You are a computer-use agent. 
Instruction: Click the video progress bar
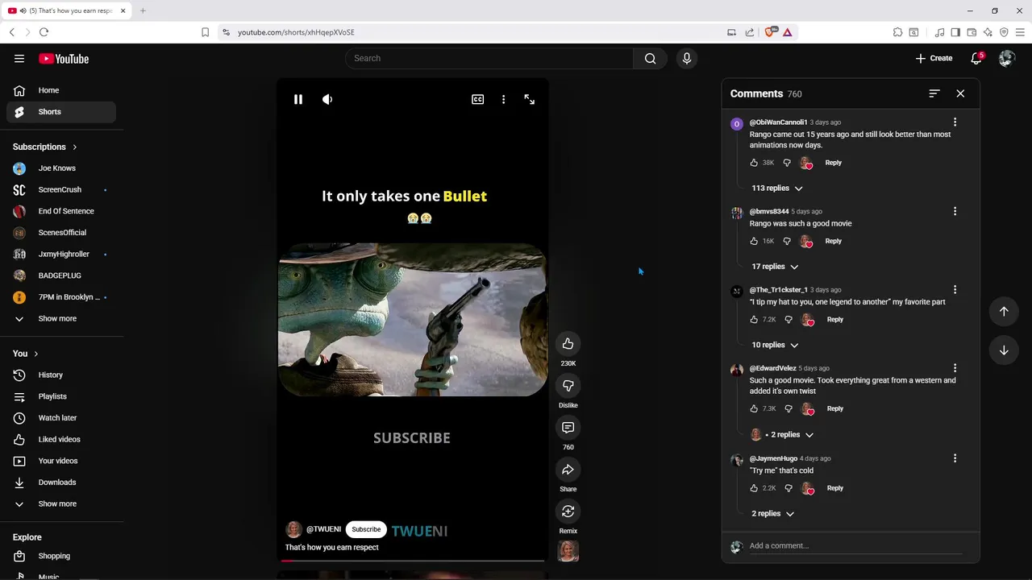click(412, 560)
